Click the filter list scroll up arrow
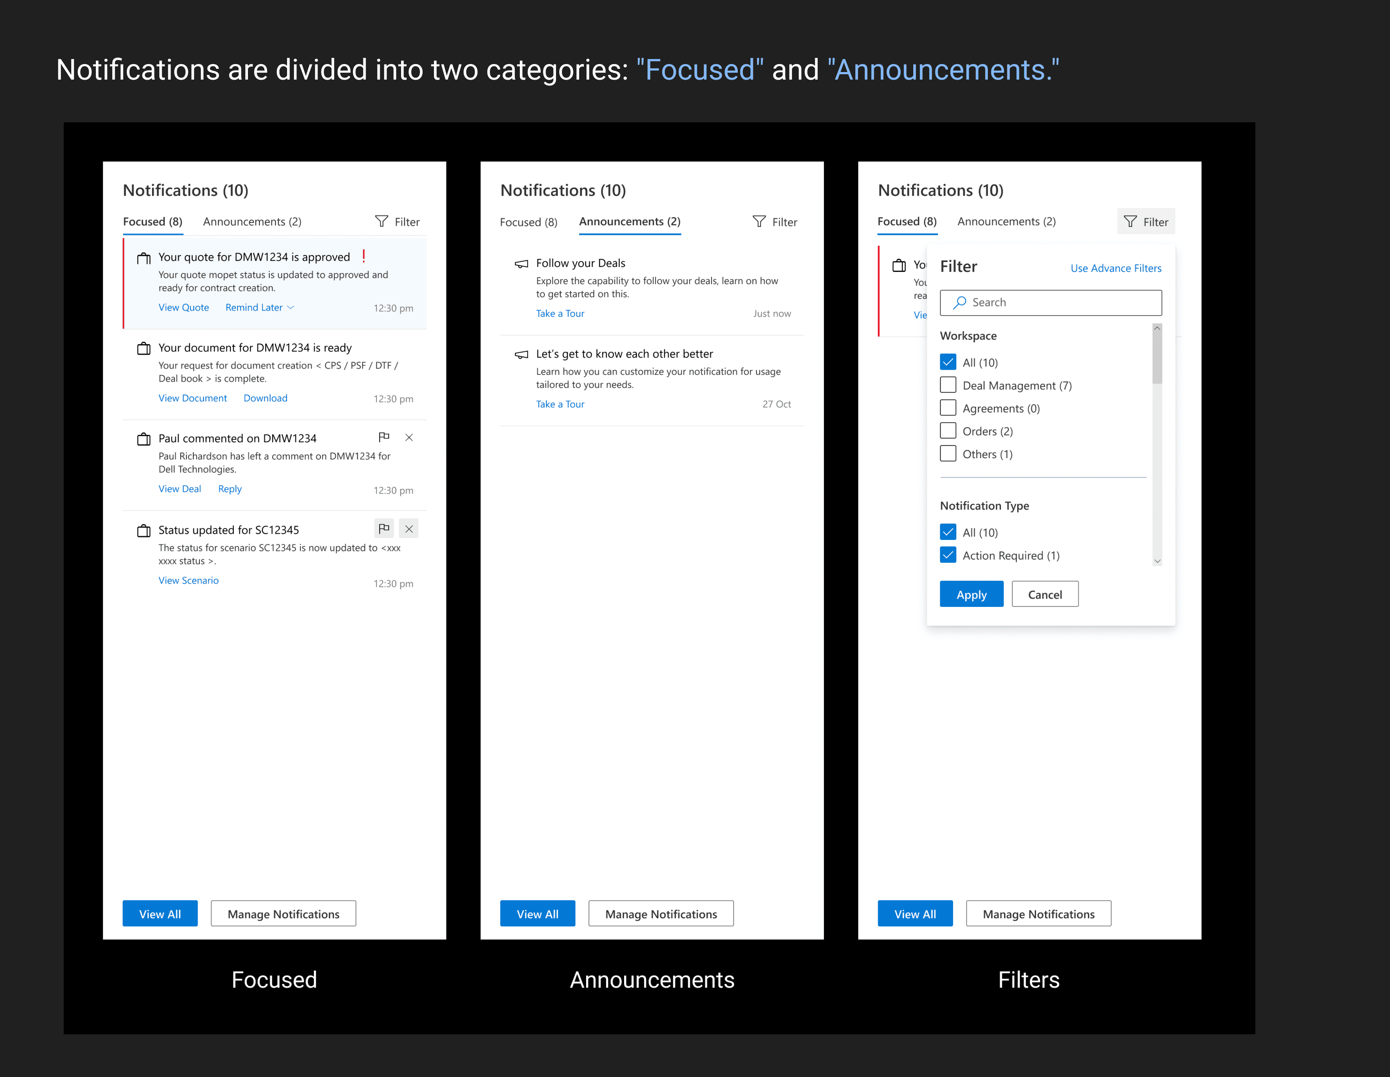The height and width of the screenshot is (1077, 1390). click(1157, 328)
